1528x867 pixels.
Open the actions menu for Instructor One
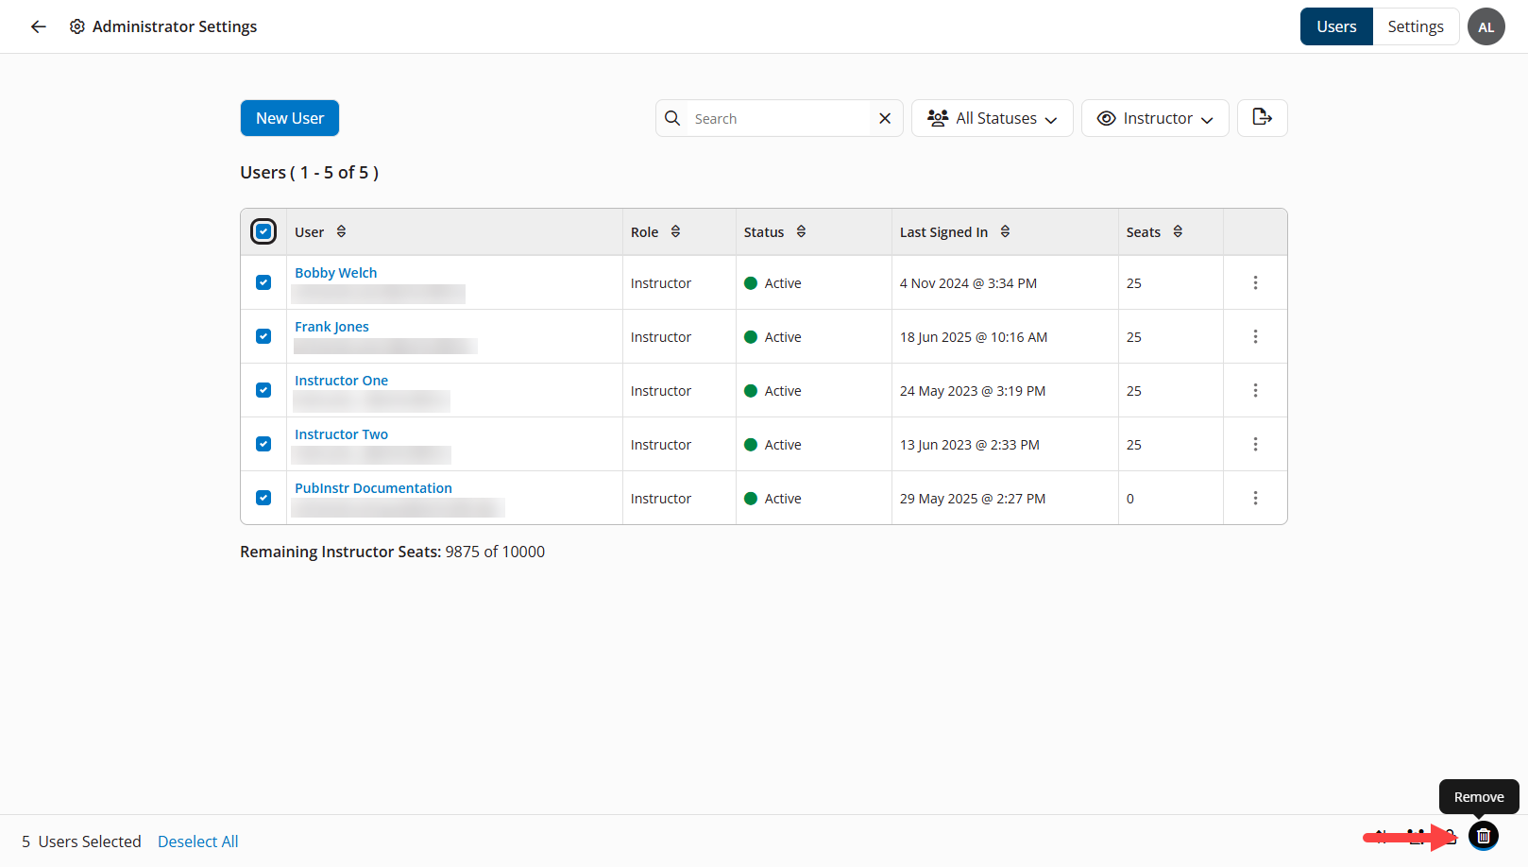(1255, 390)
